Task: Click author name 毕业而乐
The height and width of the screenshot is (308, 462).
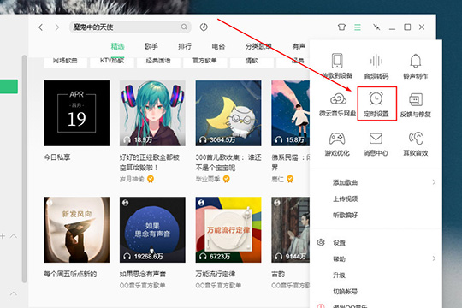Action: point(208,179)
